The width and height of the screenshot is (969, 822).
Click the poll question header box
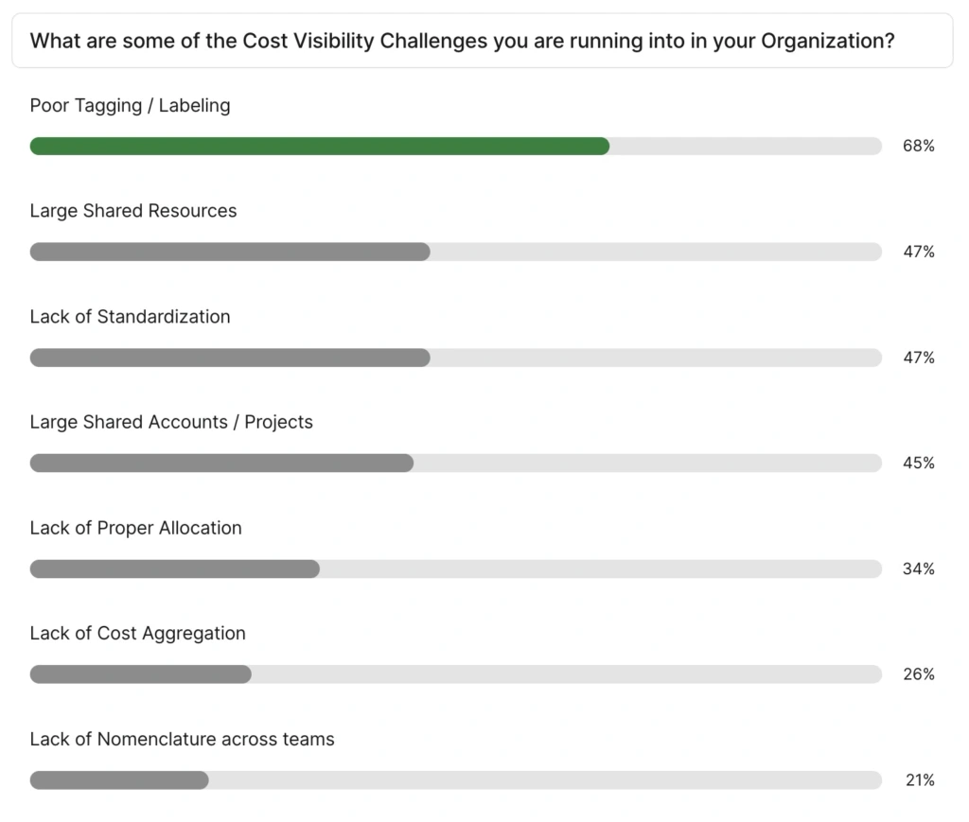coord(482,42)
